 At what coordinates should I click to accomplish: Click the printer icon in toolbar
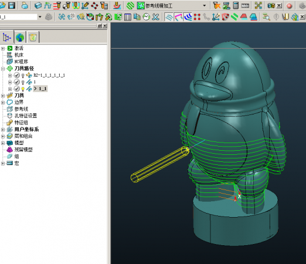point(25,5)
